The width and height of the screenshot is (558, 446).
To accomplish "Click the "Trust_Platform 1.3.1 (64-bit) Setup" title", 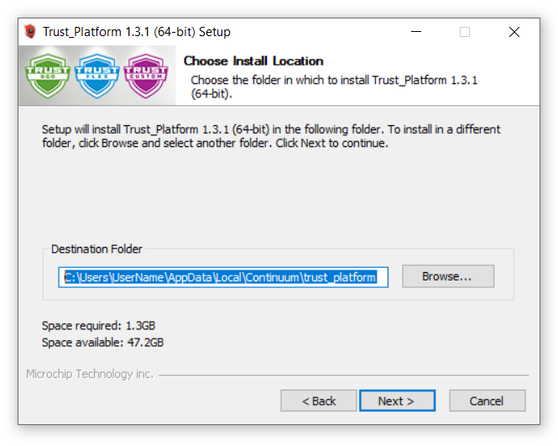I will (x=137, y=32).
